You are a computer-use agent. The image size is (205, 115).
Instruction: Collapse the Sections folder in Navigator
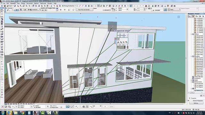click(191, 34)
